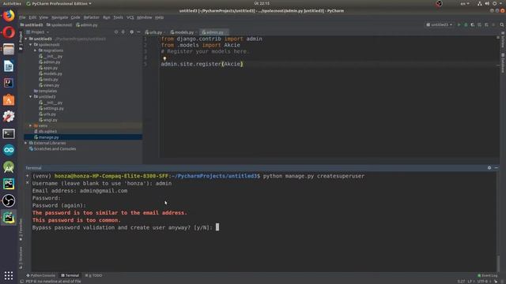
Task: Toggle Structure side tool window button
Action: point(21,258)
